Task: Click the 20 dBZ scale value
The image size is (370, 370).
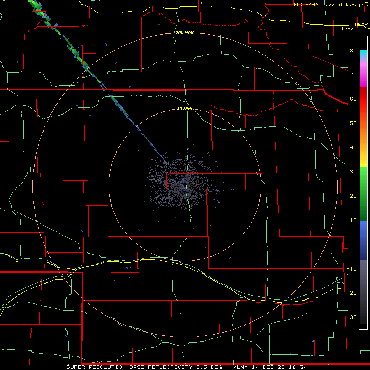Action: point(353,196)
